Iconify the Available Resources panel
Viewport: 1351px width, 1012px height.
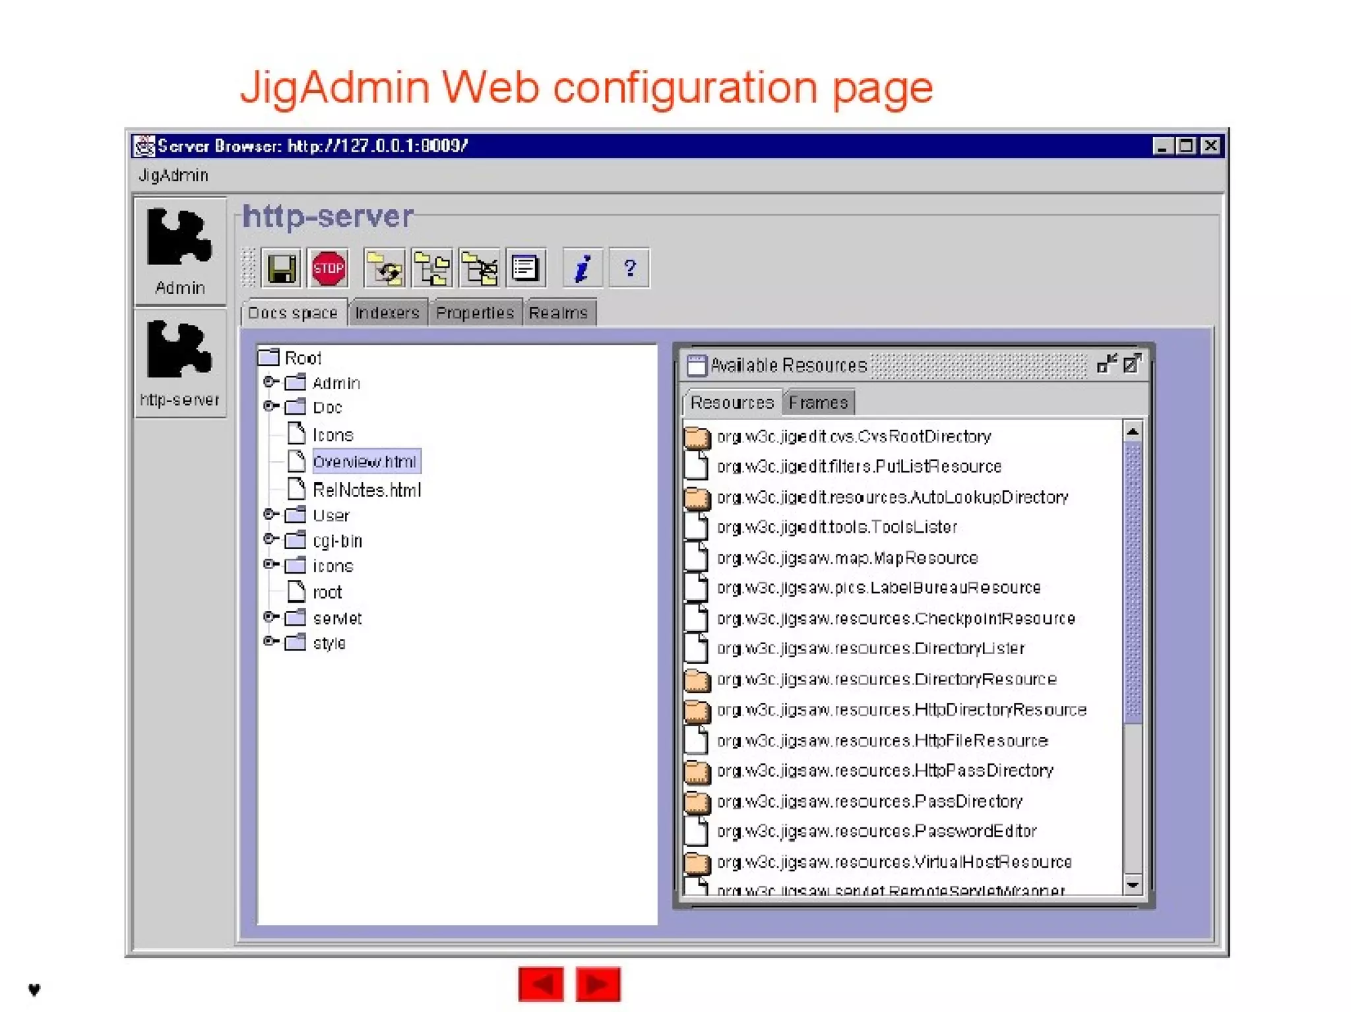pos(1106,363)
